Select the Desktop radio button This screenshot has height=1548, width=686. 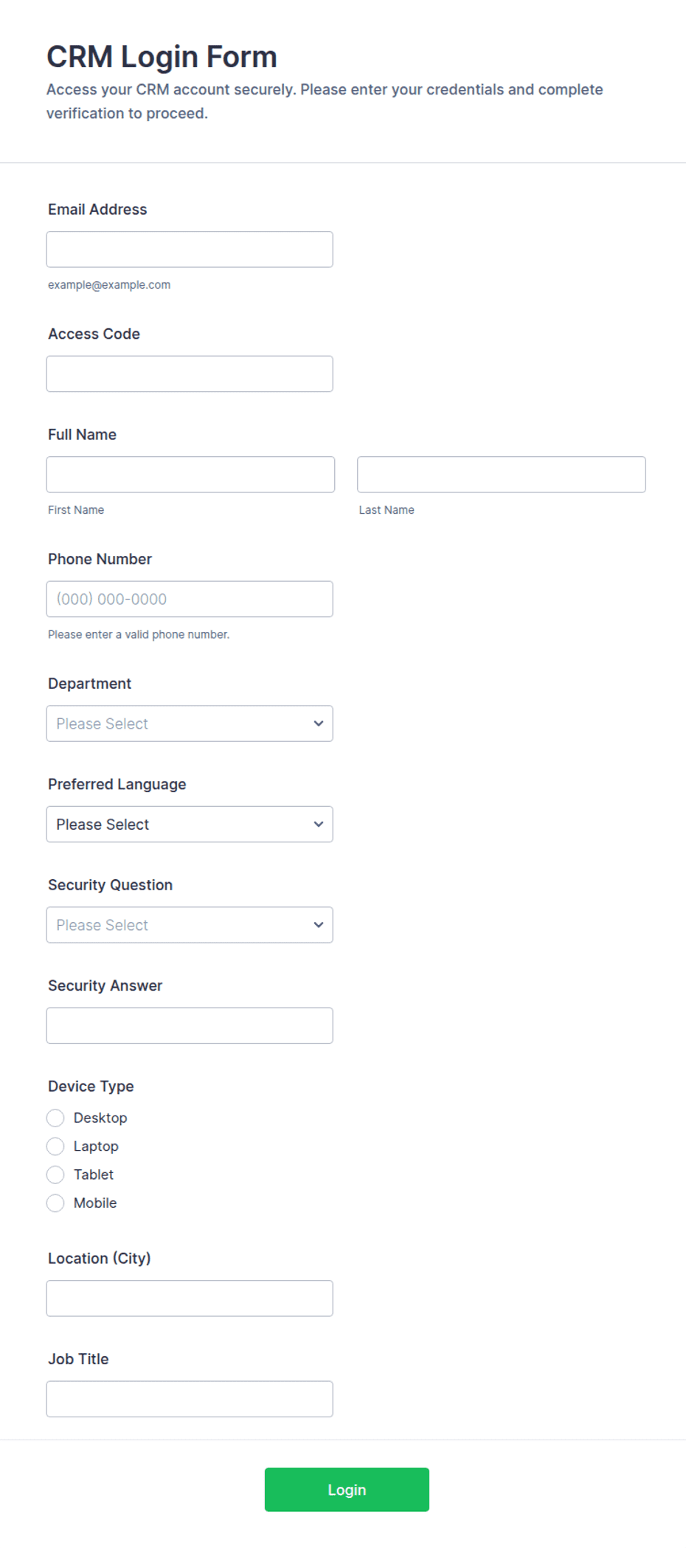[55, 1118]
